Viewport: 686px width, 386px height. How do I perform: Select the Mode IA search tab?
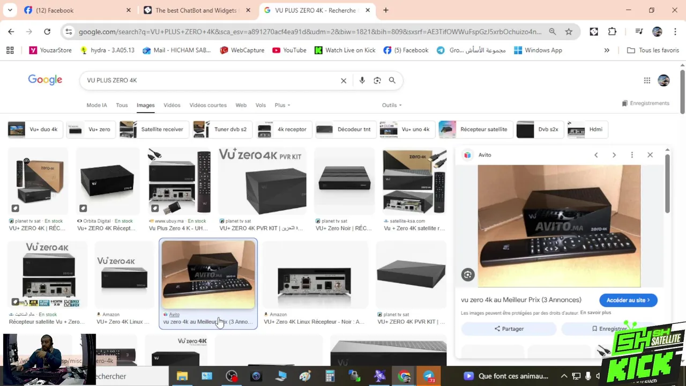[x=97, y=105]
